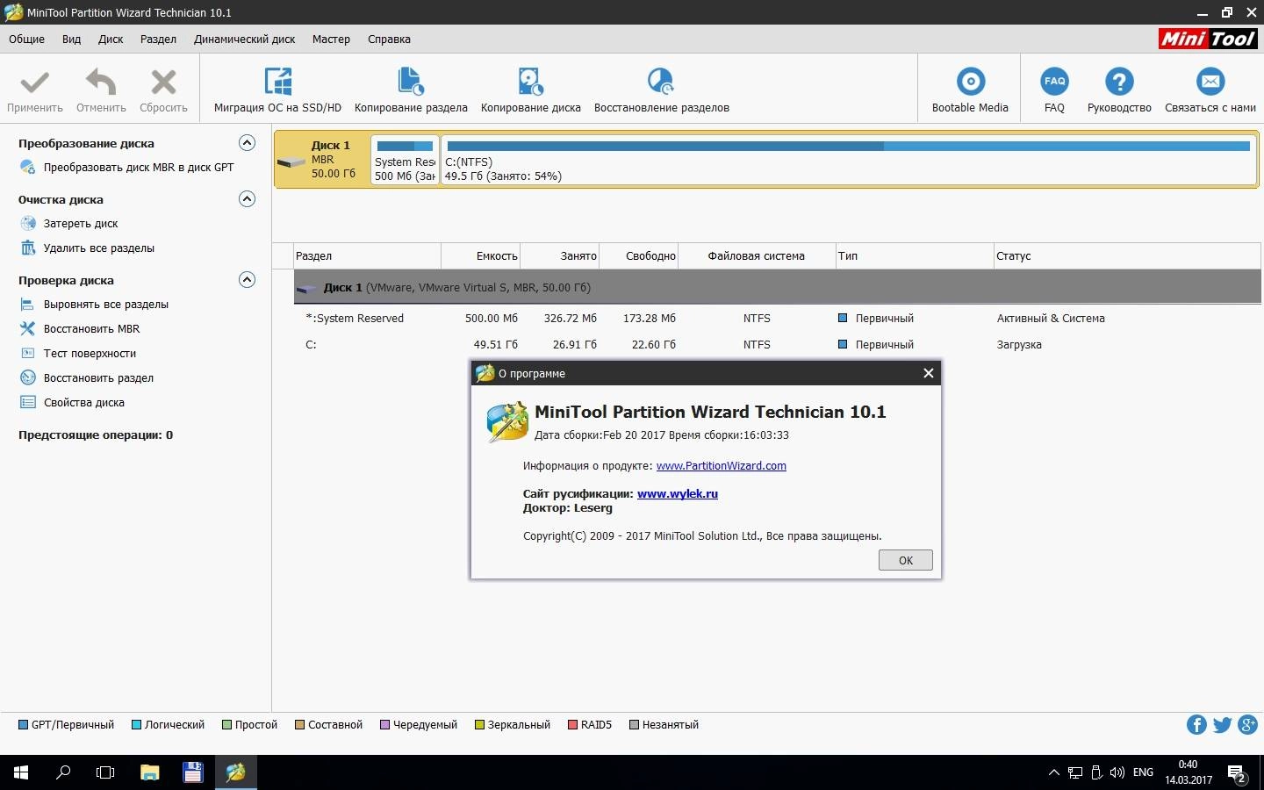Select System Reserved block in disk map

(x=405, y=160)
